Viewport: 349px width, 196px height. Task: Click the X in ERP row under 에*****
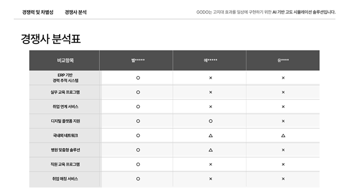tap(210, 77)
